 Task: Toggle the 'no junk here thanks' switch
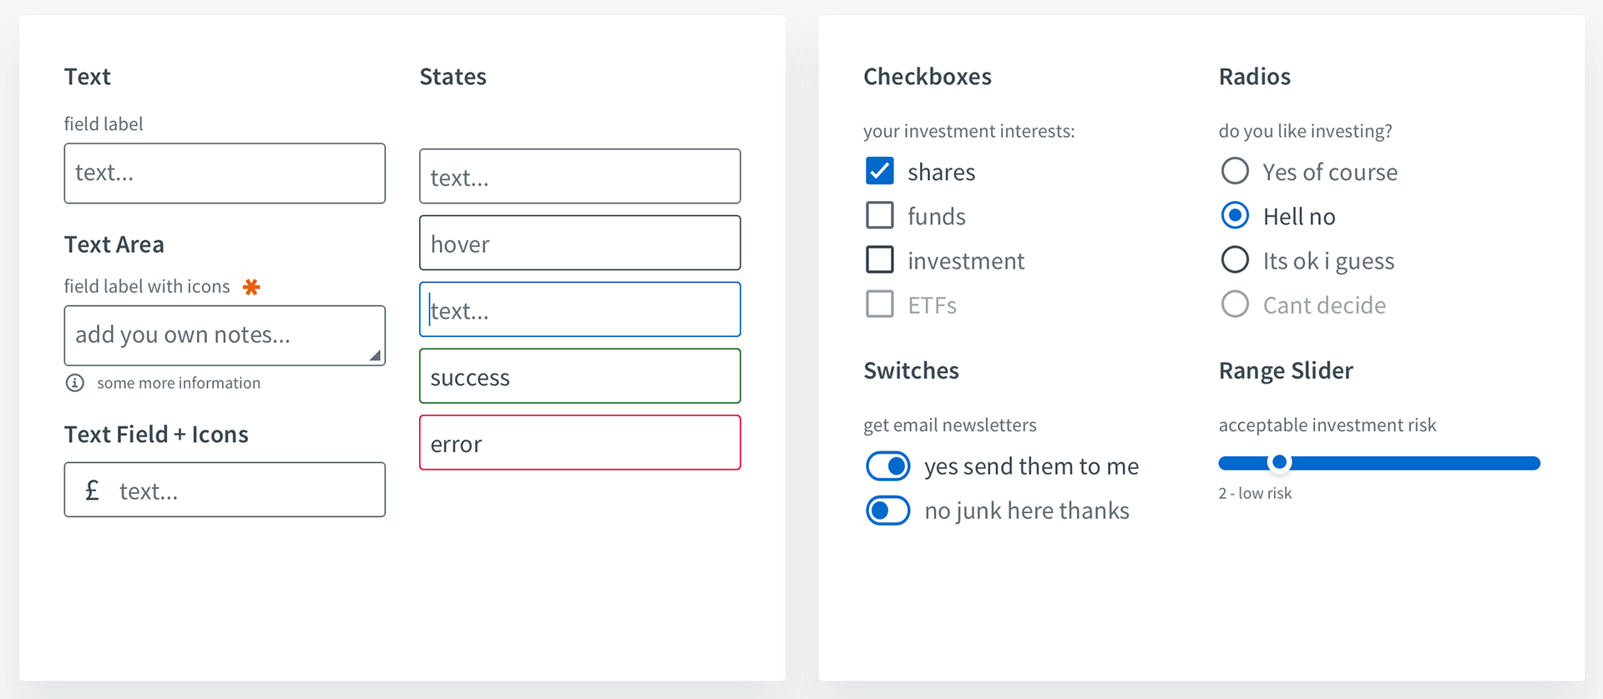[888, 510]
